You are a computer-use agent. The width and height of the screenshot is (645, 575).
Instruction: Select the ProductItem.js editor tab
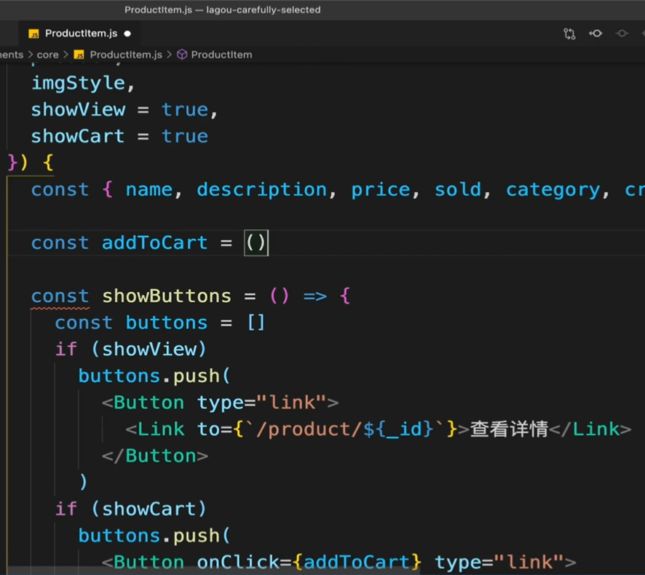80,33
